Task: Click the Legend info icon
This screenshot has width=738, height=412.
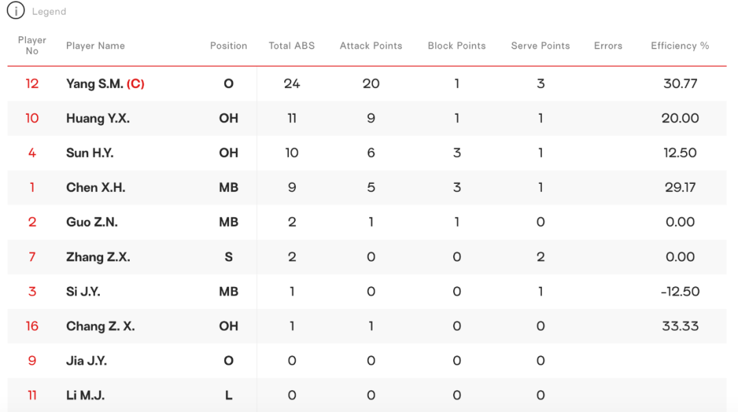Action: click(15, 11)
